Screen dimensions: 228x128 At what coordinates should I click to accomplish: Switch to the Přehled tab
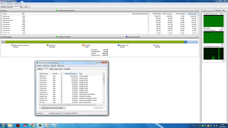click(3, 7)
